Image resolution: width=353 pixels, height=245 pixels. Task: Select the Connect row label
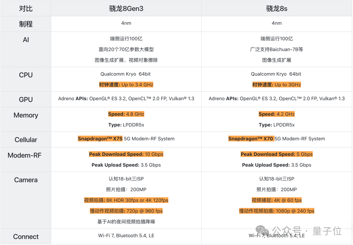26,237
